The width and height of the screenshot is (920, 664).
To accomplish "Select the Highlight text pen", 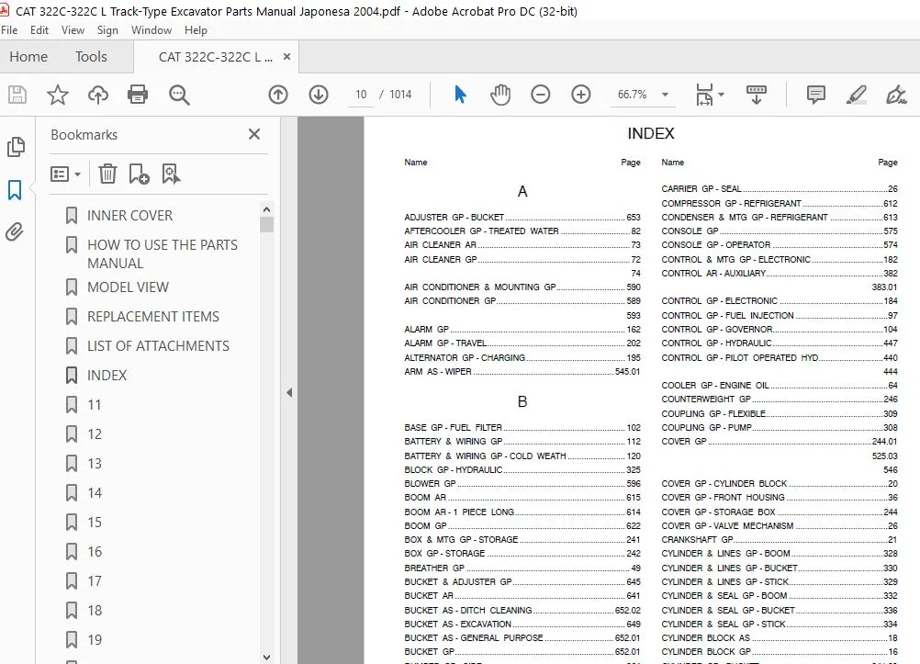I will click(856, 95).
